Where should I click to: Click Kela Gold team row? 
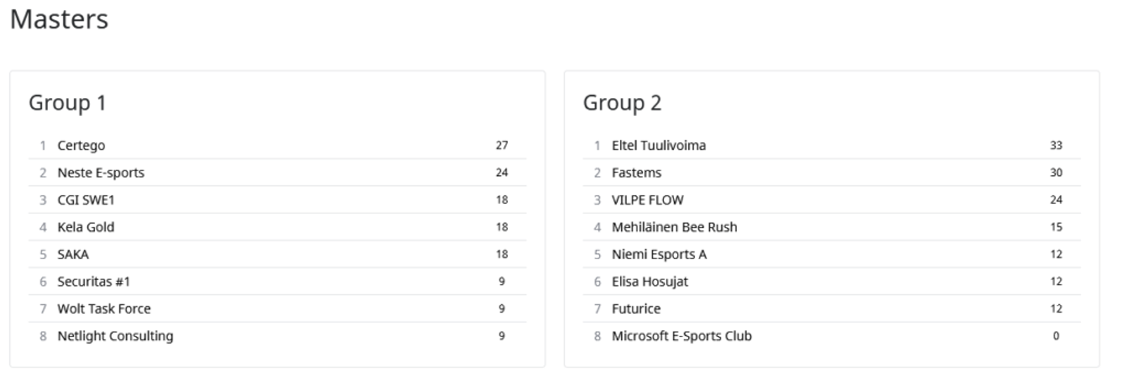[x=86, y=227]
